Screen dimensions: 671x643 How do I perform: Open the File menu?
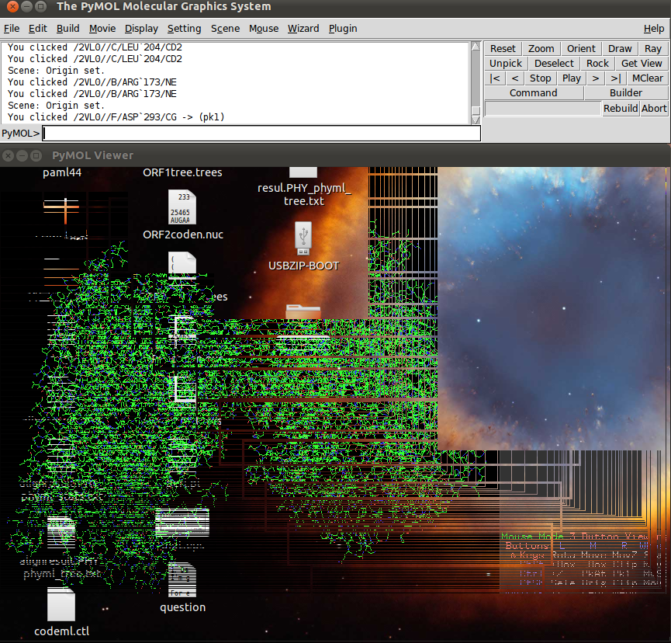click(x=12, y=29)
